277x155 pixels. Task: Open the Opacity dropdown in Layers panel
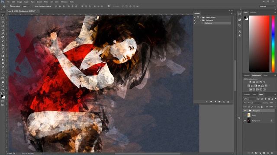point(275,103)
